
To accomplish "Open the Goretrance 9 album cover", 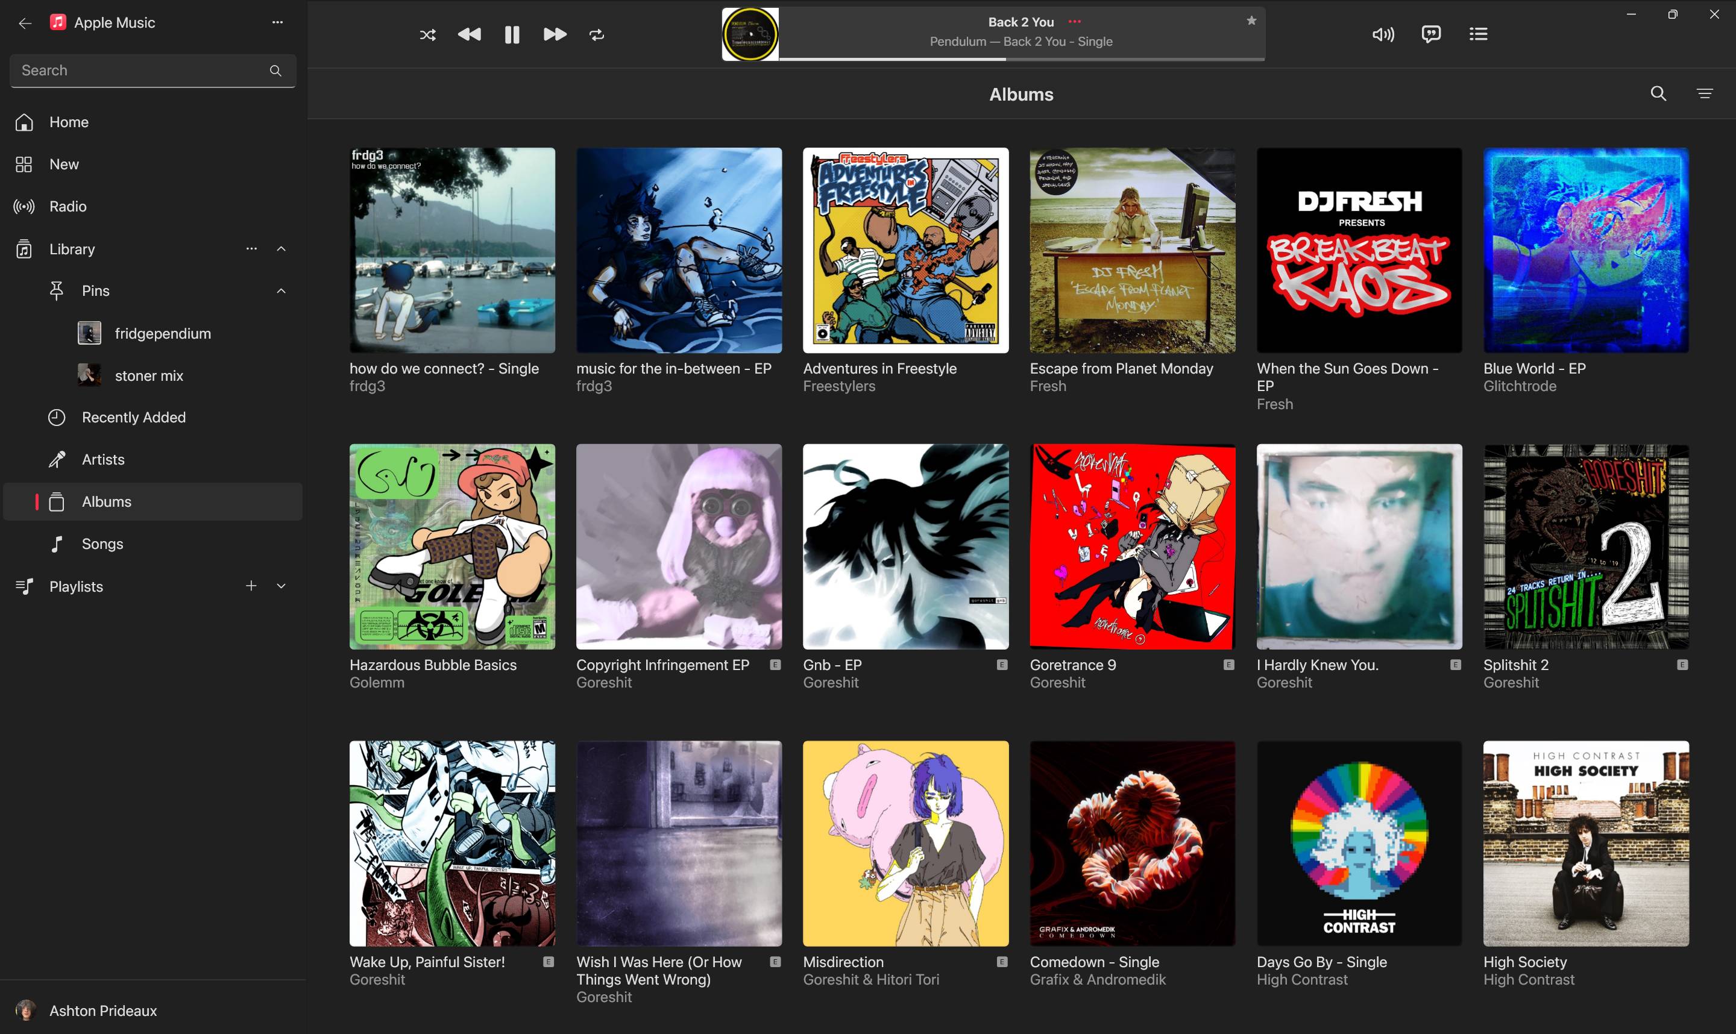I will click(1132, 547).
